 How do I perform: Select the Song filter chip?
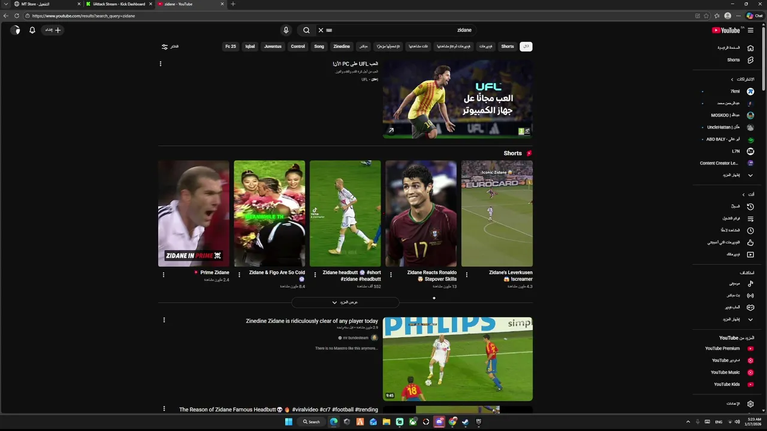coord(319,46)
